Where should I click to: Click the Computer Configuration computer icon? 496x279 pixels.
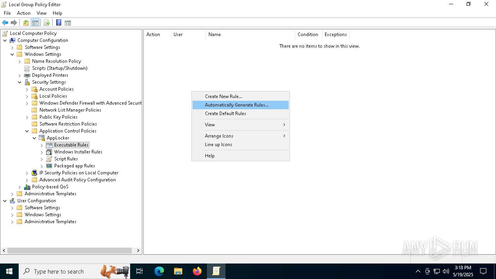pyautogui.click(x=12, y=40)
